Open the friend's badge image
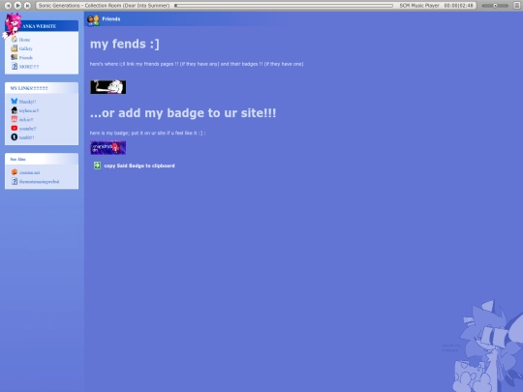The height and width of the screenshot is (392, 523). pos(108,87)
